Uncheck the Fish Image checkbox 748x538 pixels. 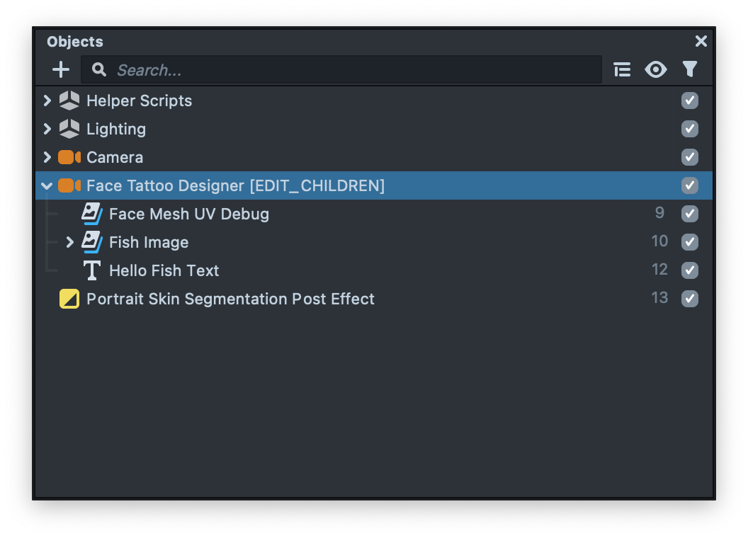click(690, 242)
